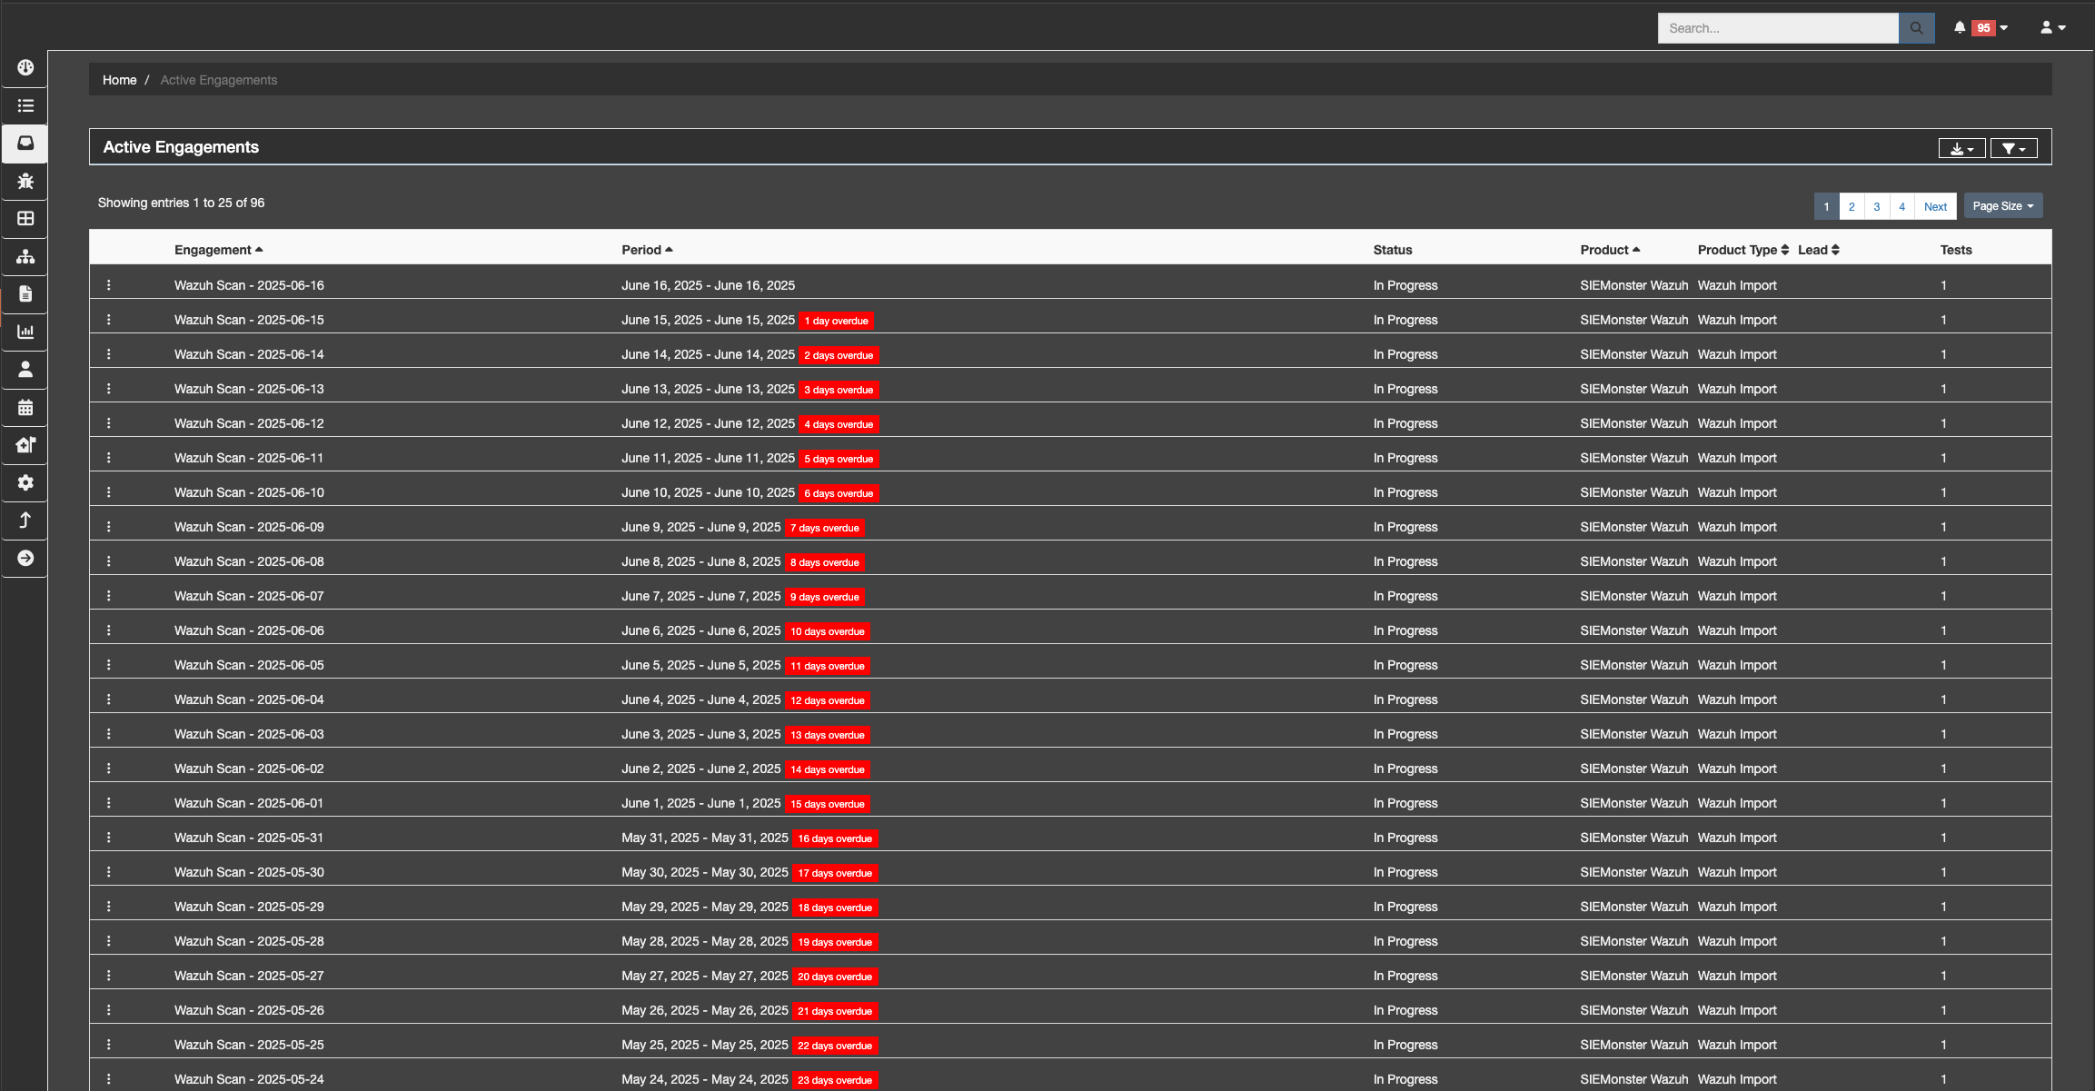Image resolution: width=2095 pixels, height=1091 pixels.
Task: Click the Next pagination link
Action: point(1935,206)
